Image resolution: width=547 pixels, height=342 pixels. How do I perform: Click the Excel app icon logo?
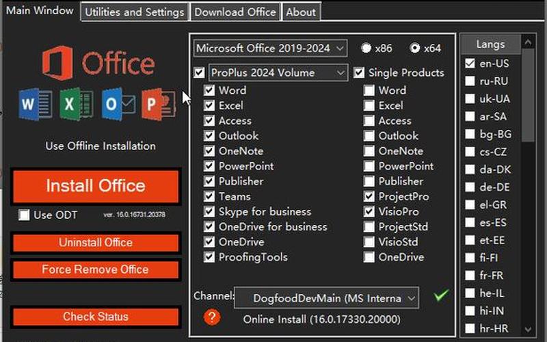[76, 104]
